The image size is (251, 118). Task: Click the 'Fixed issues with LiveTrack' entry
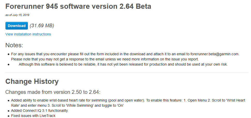(33, 116)
